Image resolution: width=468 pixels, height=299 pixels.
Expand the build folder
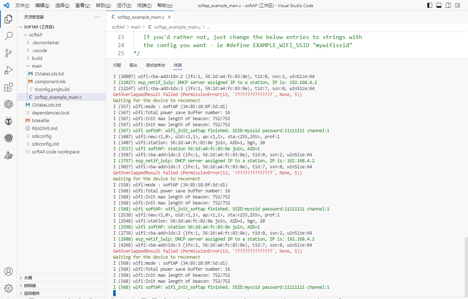[61, 58]
